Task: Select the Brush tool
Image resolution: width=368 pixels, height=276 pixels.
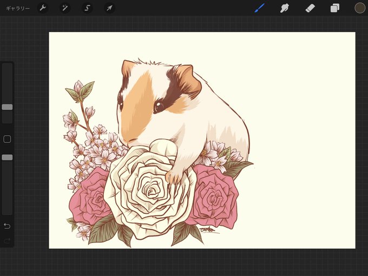Action: tap(260, 8)
